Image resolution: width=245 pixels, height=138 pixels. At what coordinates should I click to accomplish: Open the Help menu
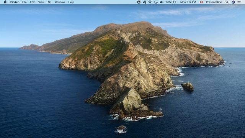tap(71, 2)
